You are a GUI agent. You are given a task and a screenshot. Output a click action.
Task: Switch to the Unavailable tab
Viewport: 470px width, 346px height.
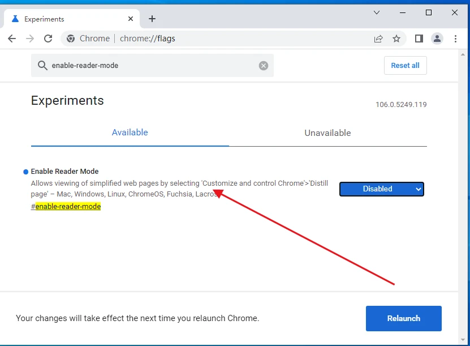(327, 133)
